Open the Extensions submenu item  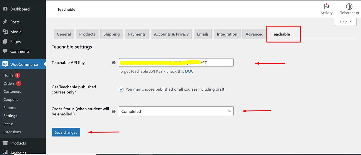coord(12,132)
